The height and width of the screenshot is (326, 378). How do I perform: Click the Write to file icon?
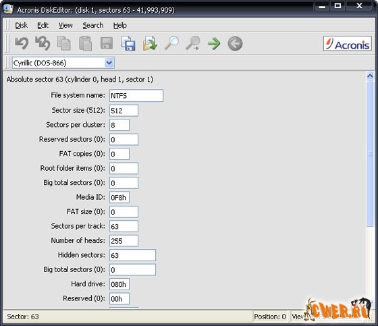[x=128, y=43]
